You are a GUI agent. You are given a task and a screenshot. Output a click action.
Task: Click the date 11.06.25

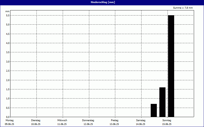[x=62, y=124]
